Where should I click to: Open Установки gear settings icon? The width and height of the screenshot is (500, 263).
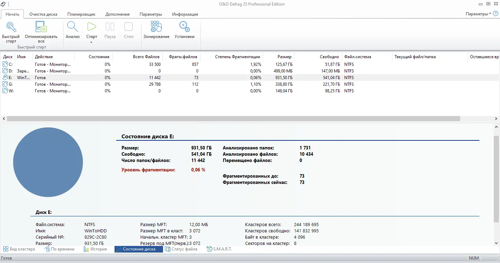click(x=184, y=27)
